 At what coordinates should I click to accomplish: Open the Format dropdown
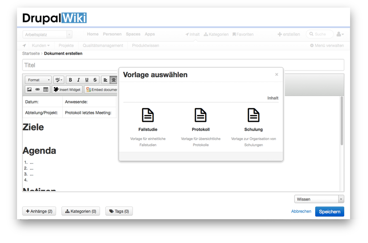click(x=38, y=80)
